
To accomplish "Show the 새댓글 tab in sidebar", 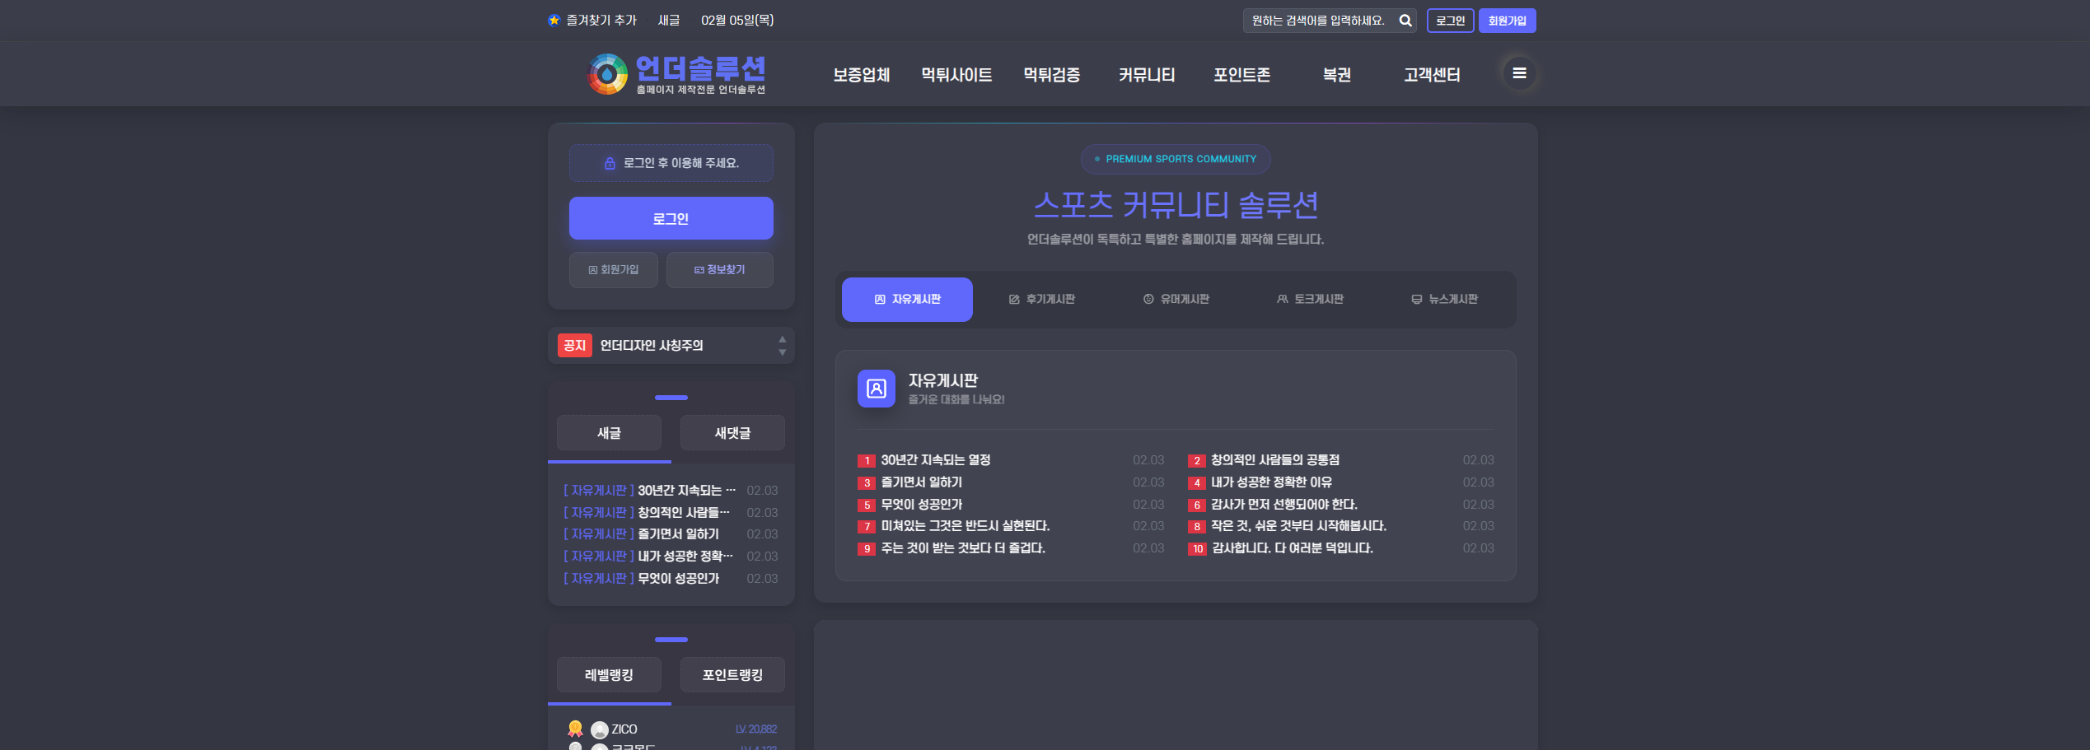I will click(x=732, y=433).
